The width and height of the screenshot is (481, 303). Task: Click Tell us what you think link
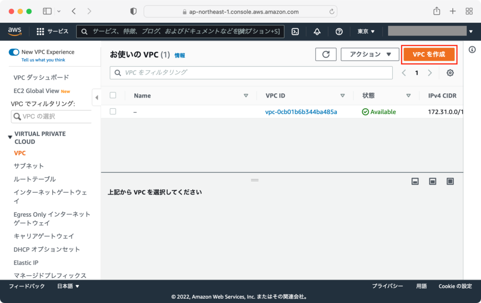[x=43, y=60]
